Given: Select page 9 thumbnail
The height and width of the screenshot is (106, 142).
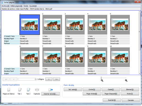Looking at the screenshot, I should tap(97, 57).
